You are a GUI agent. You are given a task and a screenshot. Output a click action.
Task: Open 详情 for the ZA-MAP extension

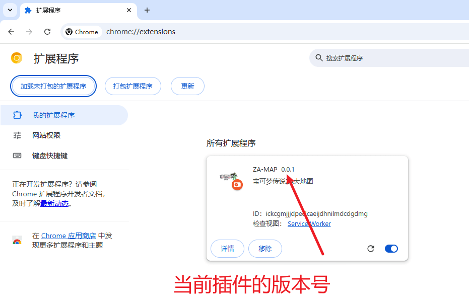tap(227, 249)
